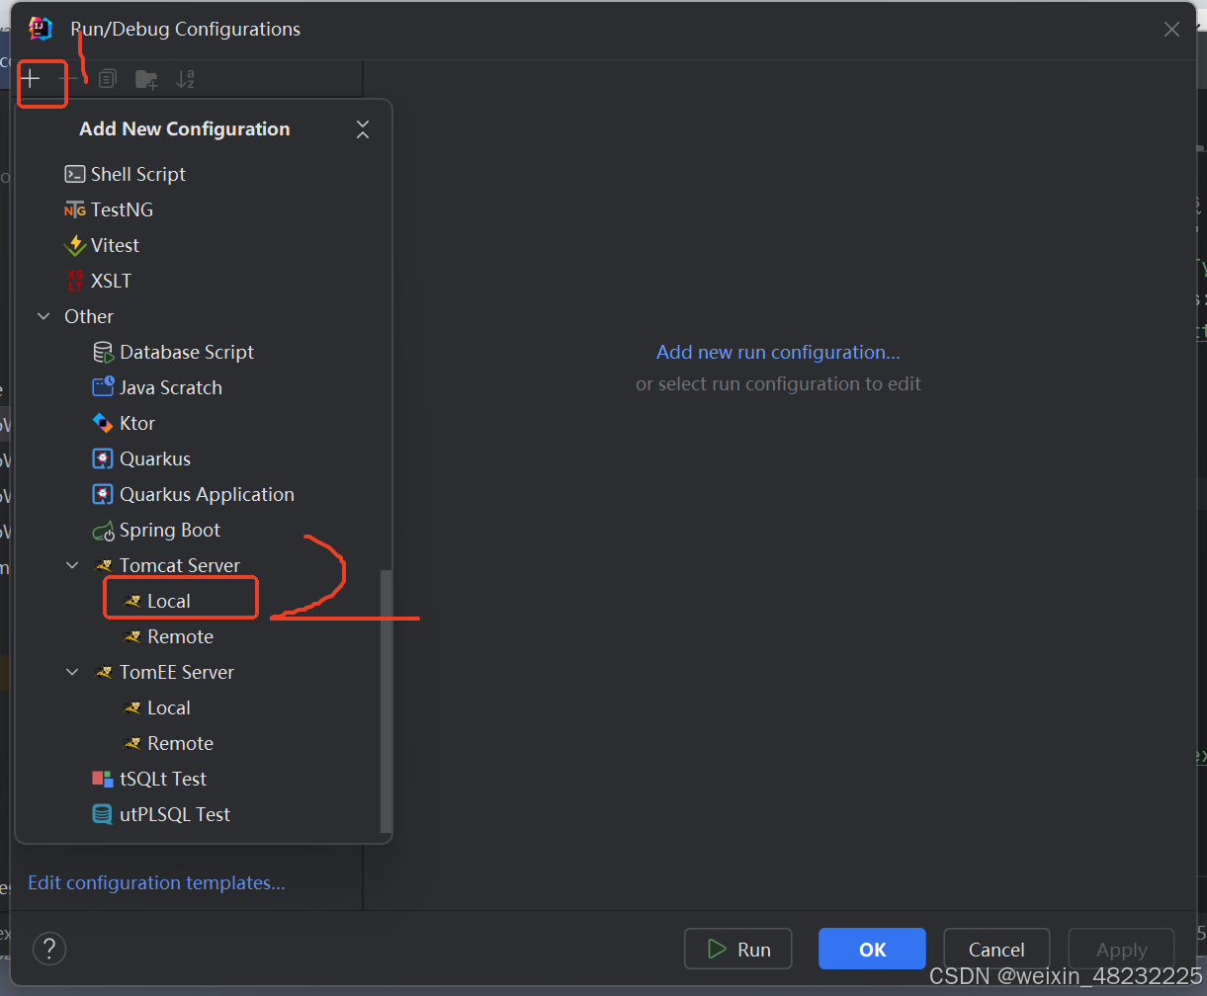Click the Quarkus icon
Image resolution: width=1207 pixels, height=996 pixels.
[103, 458]
